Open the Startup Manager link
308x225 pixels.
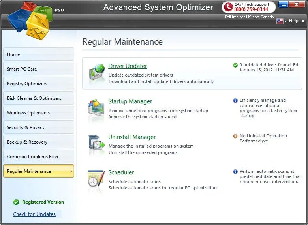130,101
